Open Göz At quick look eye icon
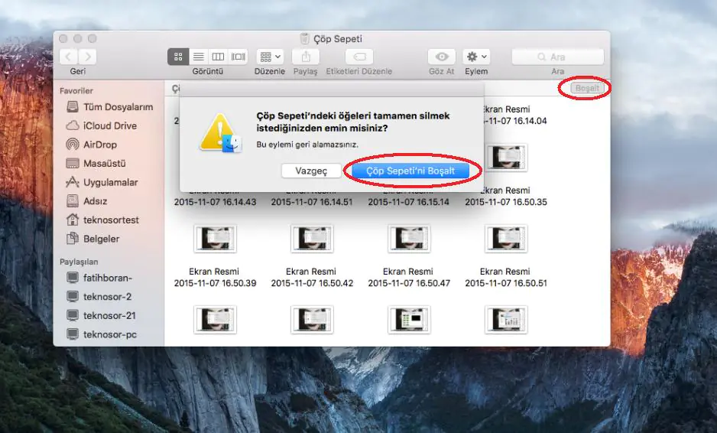The height and width of the screenshot is (433, 717). [441, 57]
